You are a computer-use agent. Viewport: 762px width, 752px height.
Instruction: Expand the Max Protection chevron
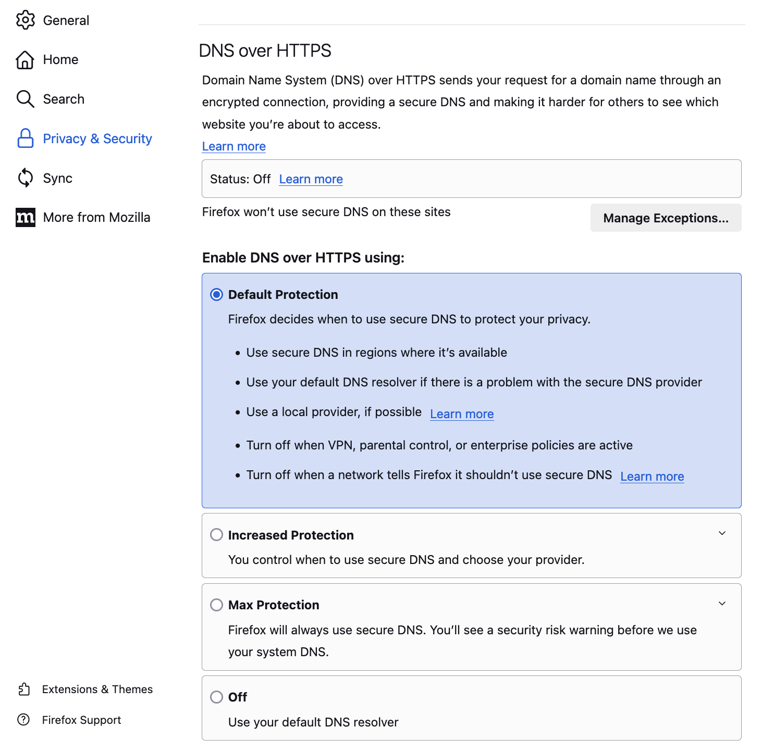pyautogui.click(x=722, y=604)
